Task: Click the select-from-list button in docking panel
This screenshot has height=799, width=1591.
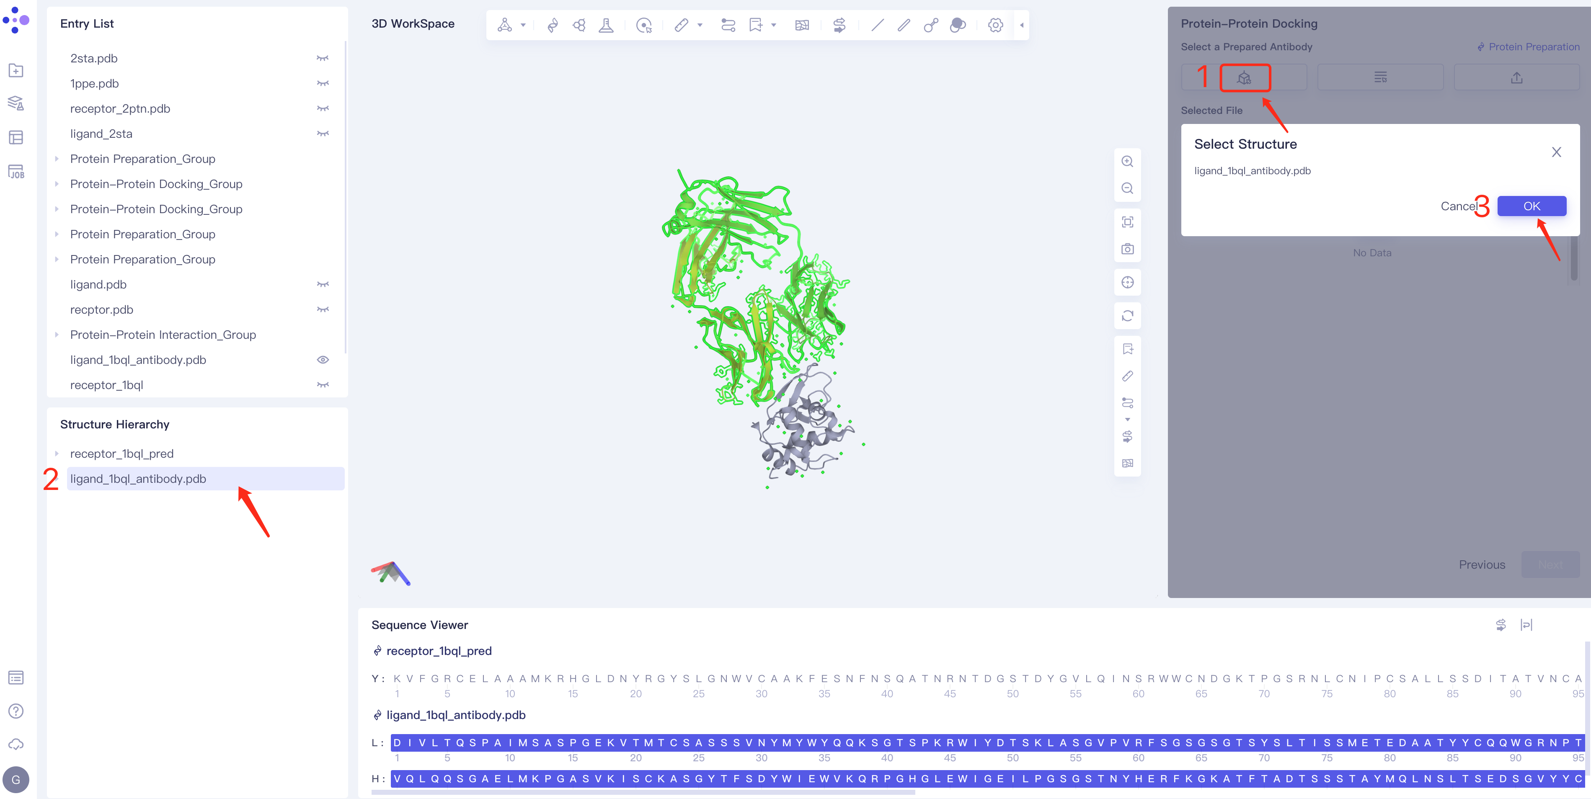Action: (1380, 78)
